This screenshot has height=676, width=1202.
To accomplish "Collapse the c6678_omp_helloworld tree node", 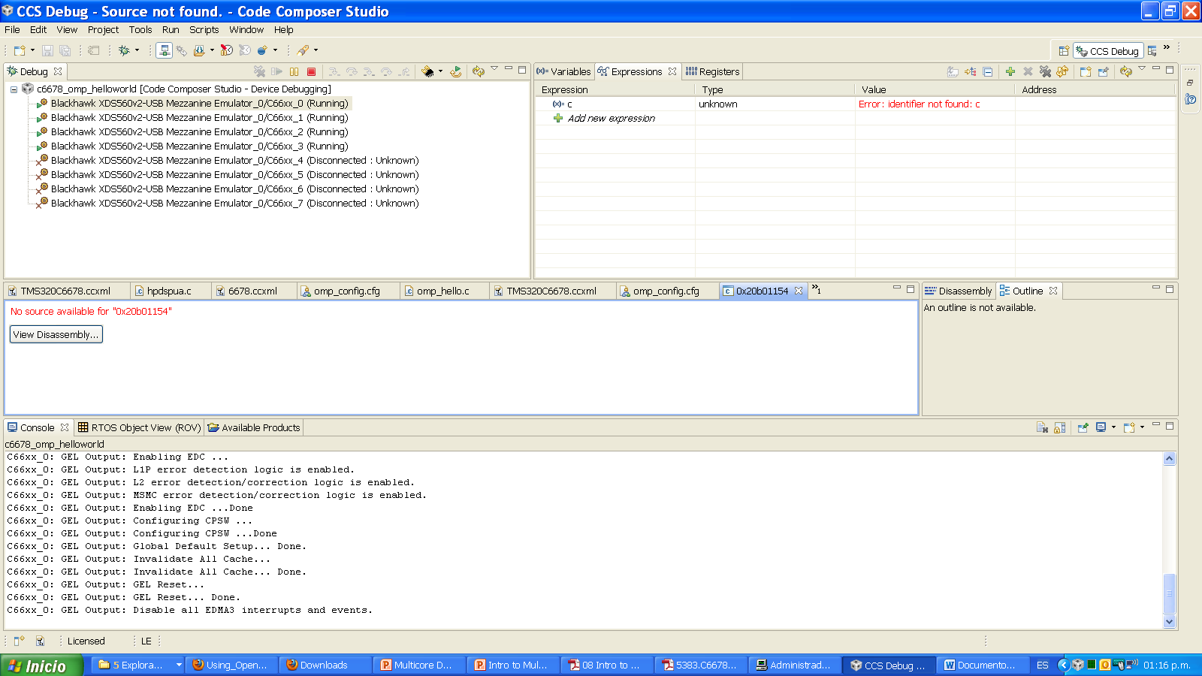I will [14, 89].
